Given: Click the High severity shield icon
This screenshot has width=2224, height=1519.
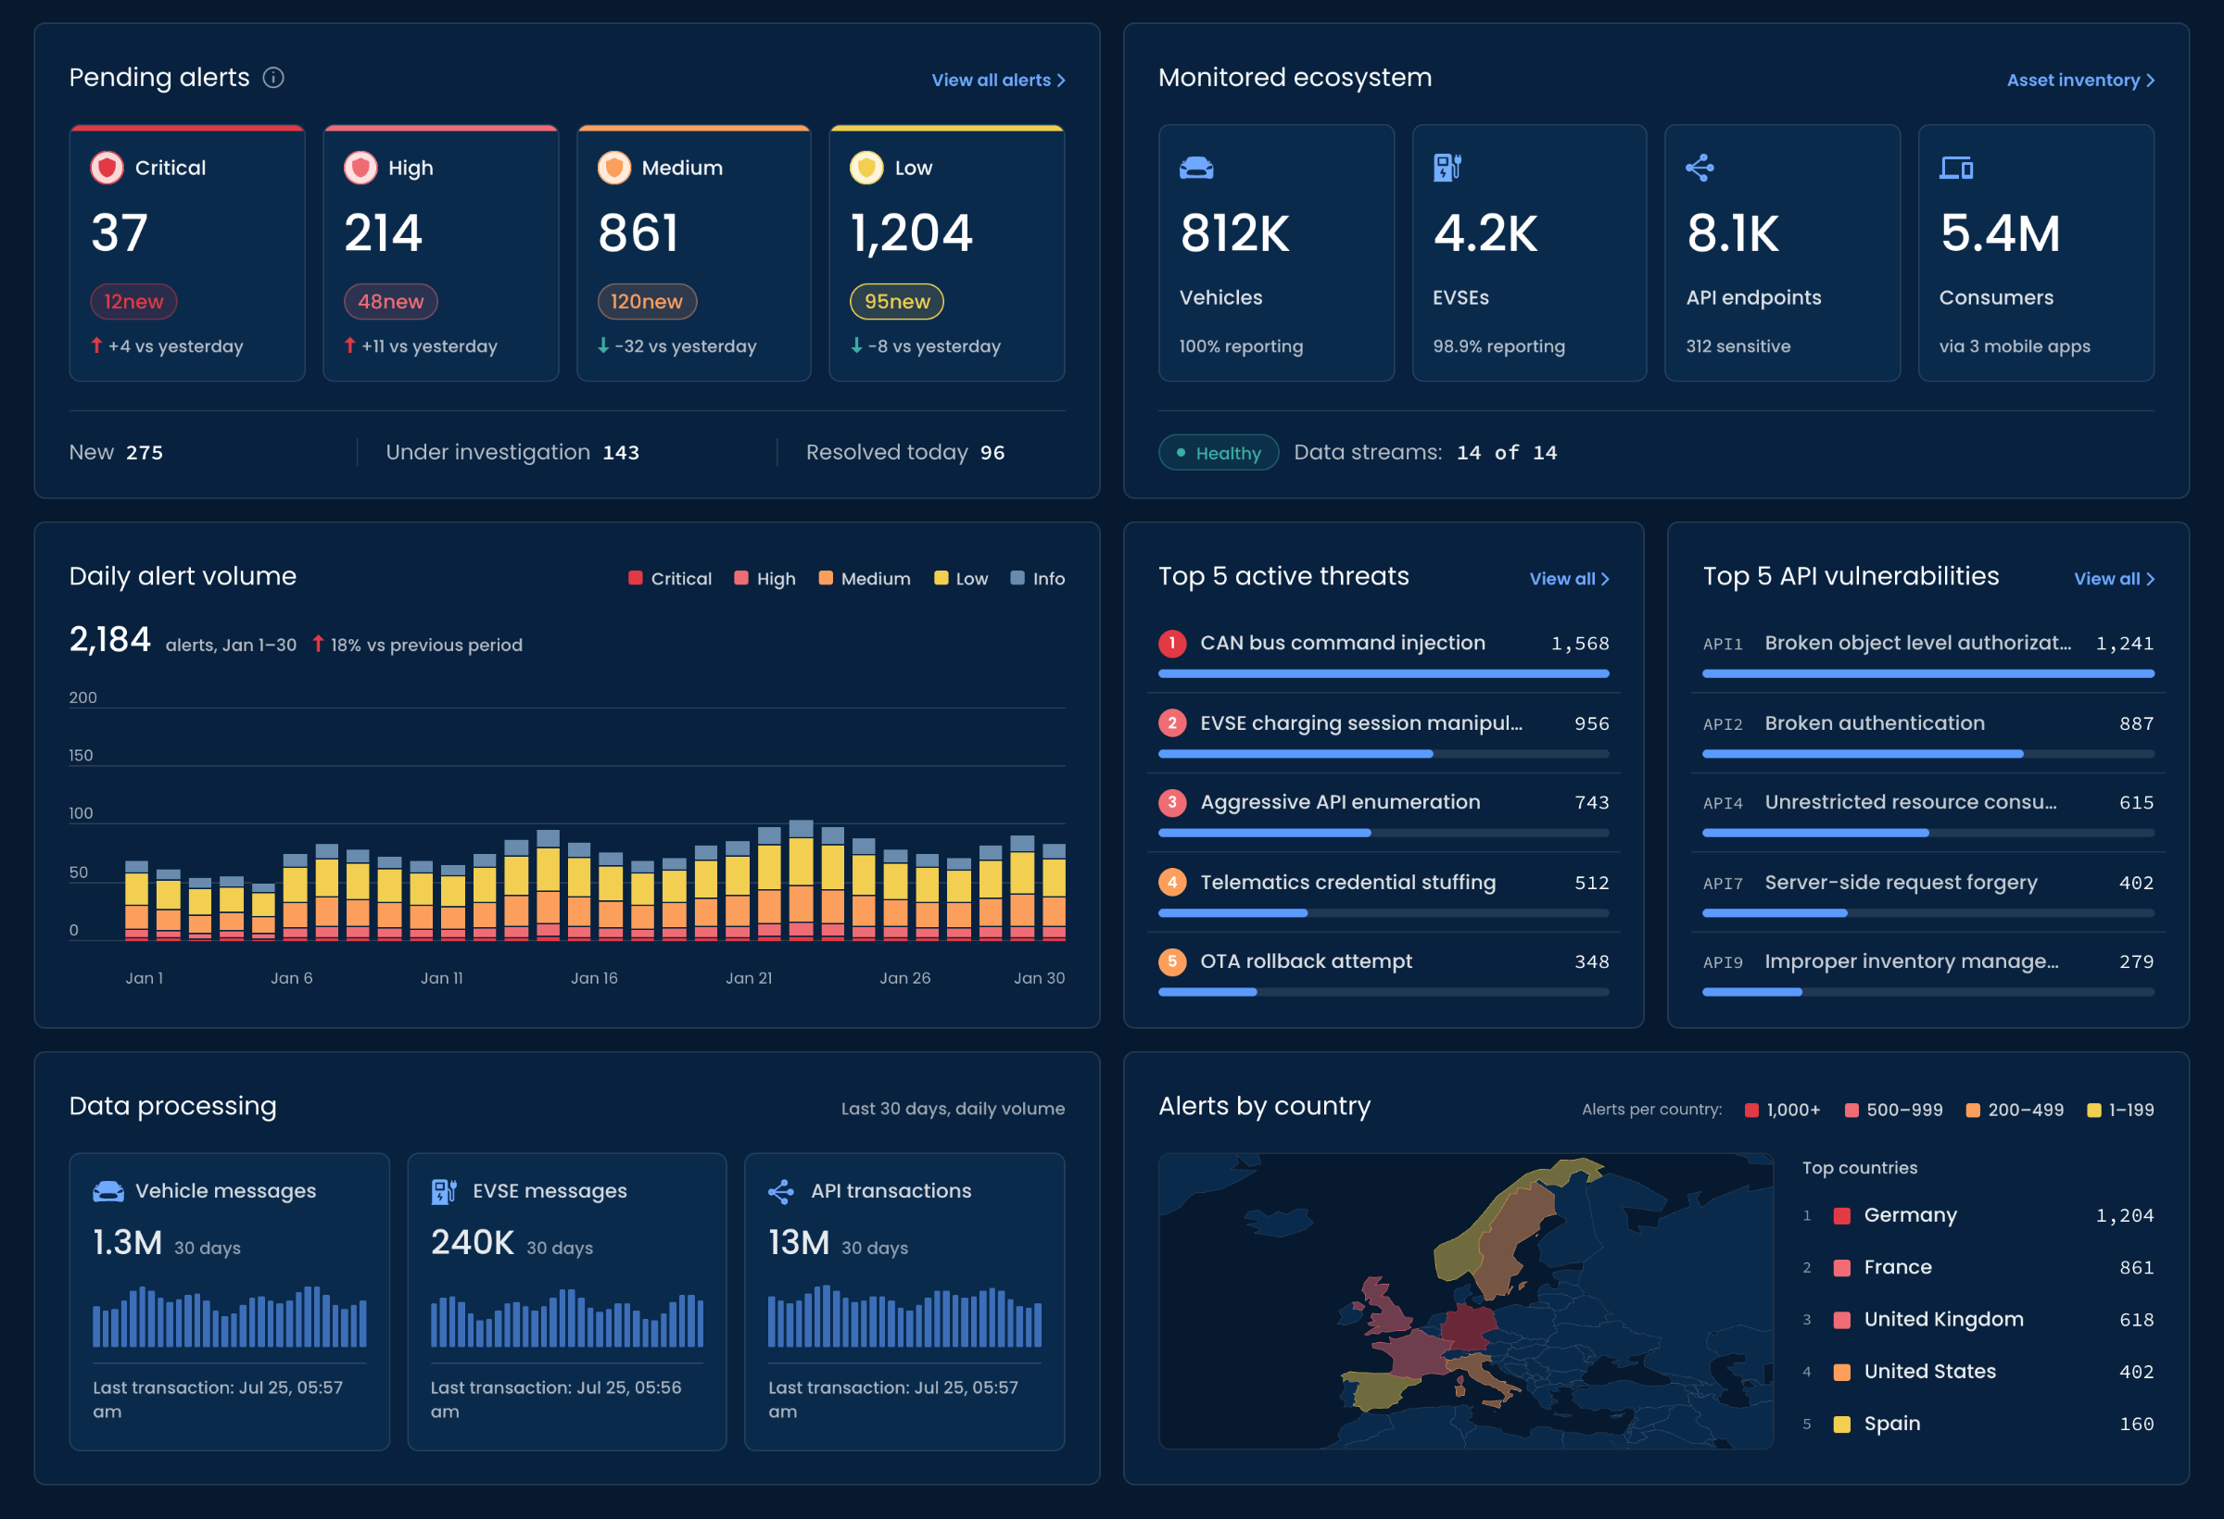Looking at the screenshot, I should [360, 168].
